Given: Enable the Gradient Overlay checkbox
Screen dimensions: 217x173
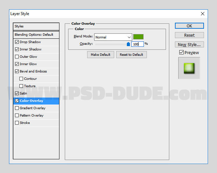Looking at the screenshot, I should click(17, 108).
